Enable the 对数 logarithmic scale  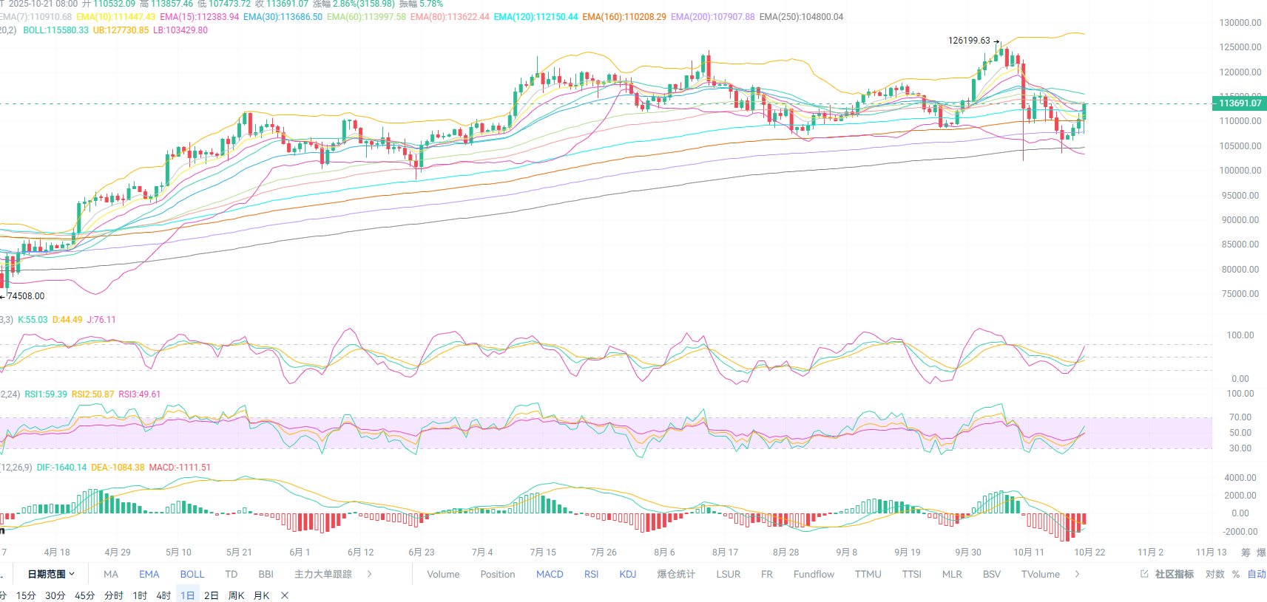[x=1215, y=574]
